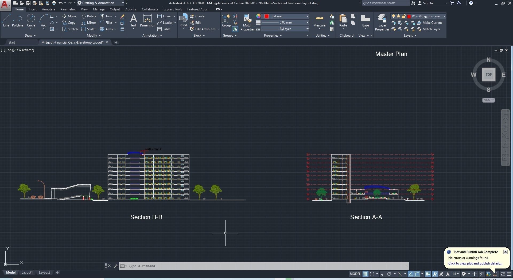Toggle snap mode in status bar
The height and width of the screenshot is (280, 513).
[x=372, y=274]
